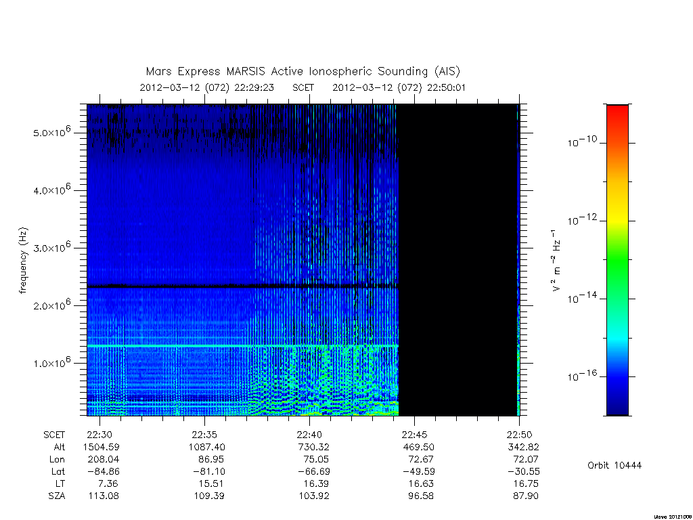Click longitude value '72.67'
Viewport: 693px width, 520px height.
[421, 460]
